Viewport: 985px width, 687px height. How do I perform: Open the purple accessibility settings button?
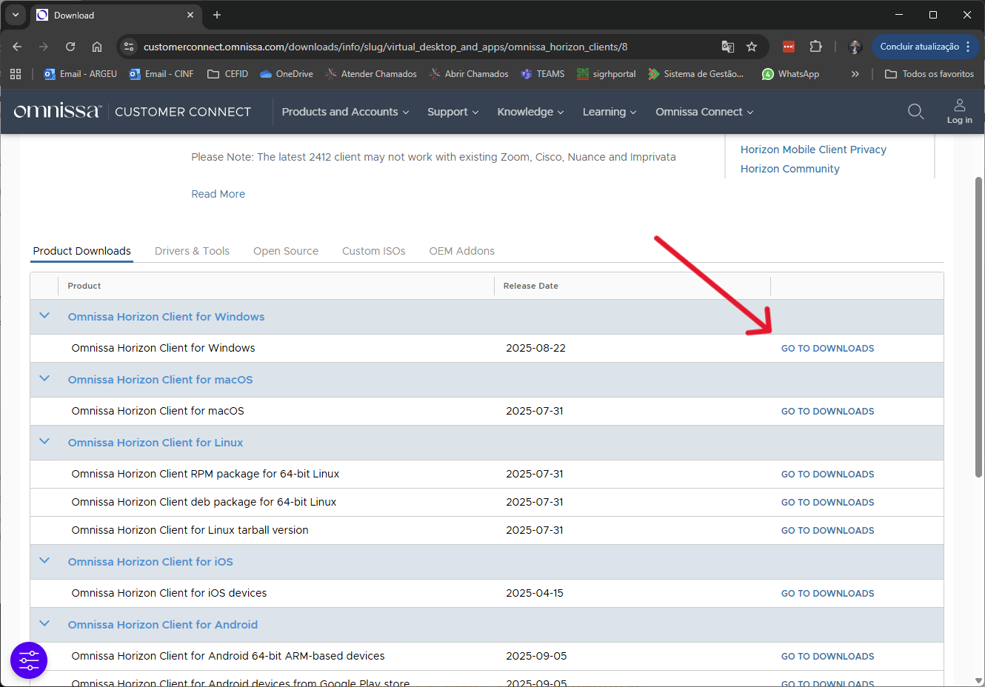pos(29,660)
